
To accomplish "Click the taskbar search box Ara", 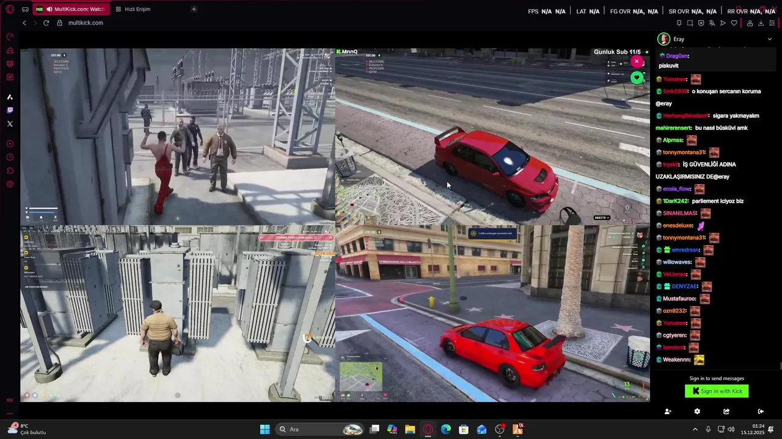I will pyautogui.click(x=321, y=429).
